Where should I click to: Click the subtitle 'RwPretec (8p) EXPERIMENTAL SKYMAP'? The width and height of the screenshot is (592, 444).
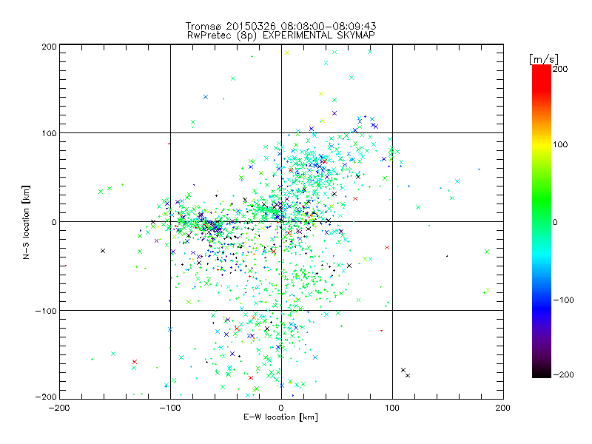[x=280, y=36]
